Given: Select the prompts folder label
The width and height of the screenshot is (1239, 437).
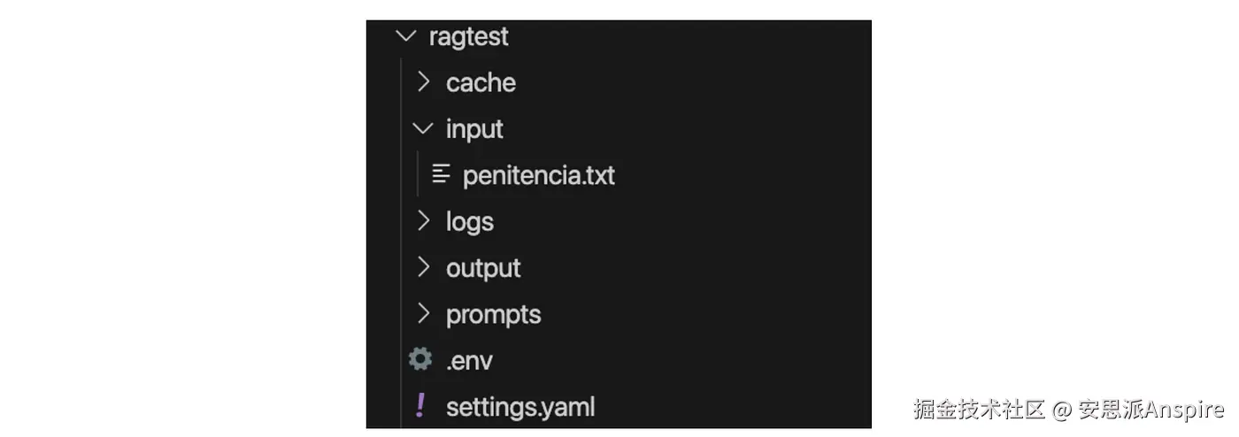Looking at the screenshot, I should coord(493,315).
